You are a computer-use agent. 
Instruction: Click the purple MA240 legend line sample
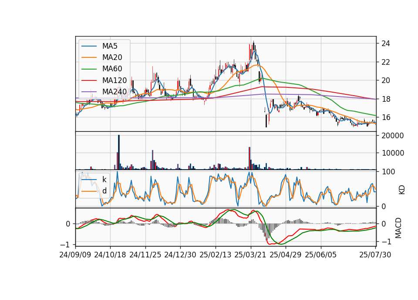(x=89, y=92)
